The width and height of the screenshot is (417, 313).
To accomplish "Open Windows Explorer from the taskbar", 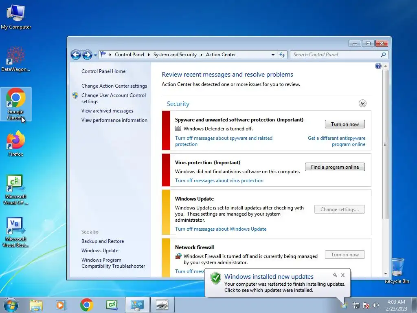I will pos(36,305).
